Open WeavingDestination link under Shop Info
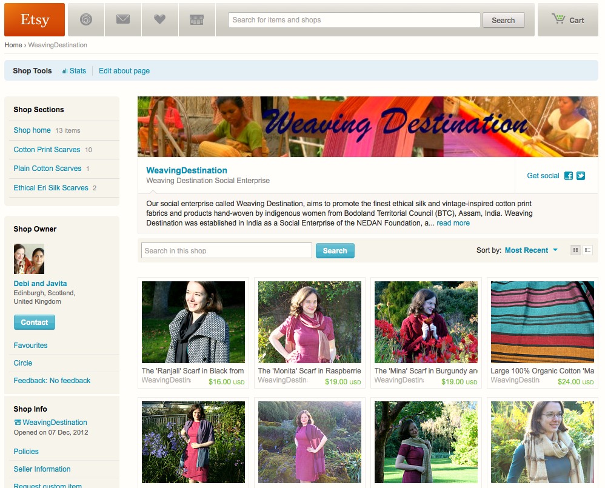Viewport: 605px width, 488px height. click(x=50, y=423)
